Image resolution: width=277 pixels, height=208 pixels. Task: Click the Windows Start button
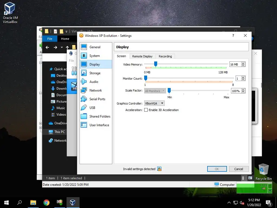pyautogui.click(x=6, y=203)
